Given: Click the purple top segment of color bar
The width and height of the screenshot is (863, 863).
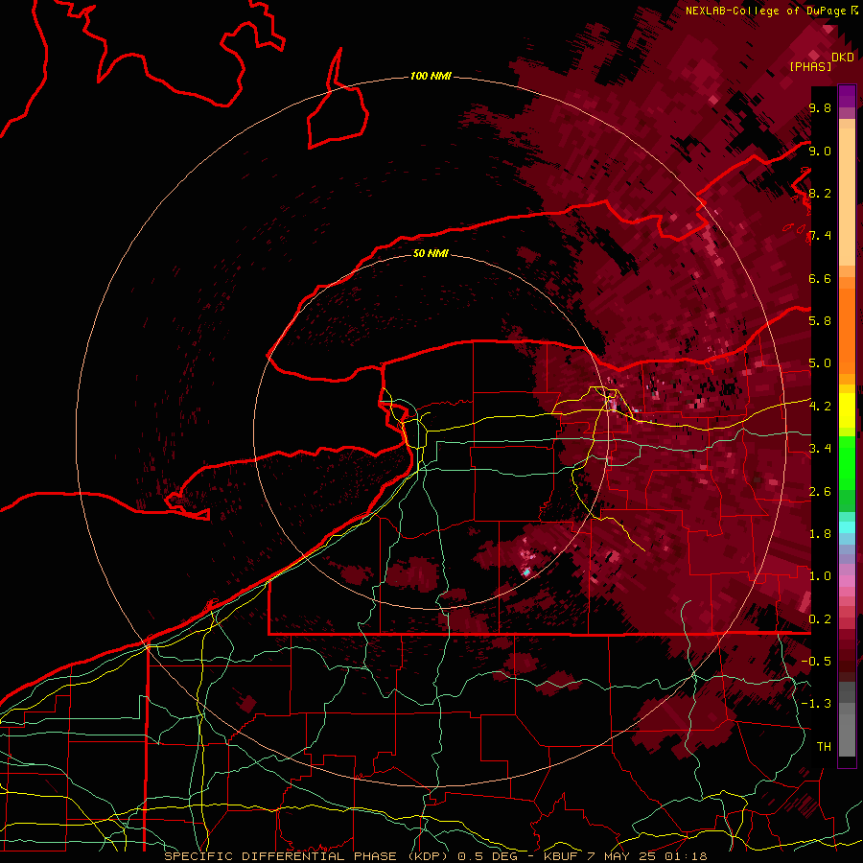Looking at the screenshot, I should [x=847, y=96].
